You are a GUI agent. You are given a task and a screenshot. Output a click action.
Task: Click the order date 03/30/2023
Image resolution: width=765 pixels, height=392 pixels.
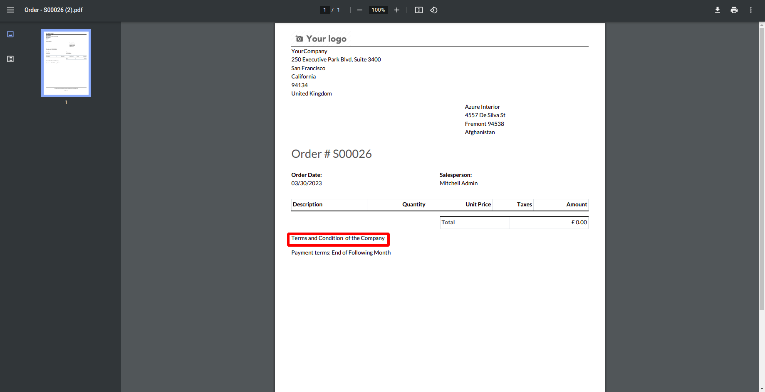pyautogui.click(x=307, y=183)
